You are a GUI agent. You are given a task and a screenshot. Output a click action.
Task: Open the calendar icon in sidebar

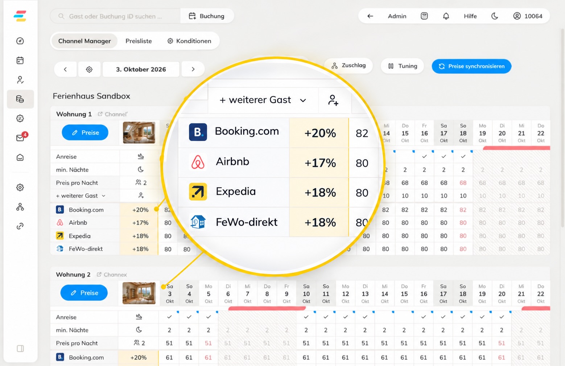(20, 60)
